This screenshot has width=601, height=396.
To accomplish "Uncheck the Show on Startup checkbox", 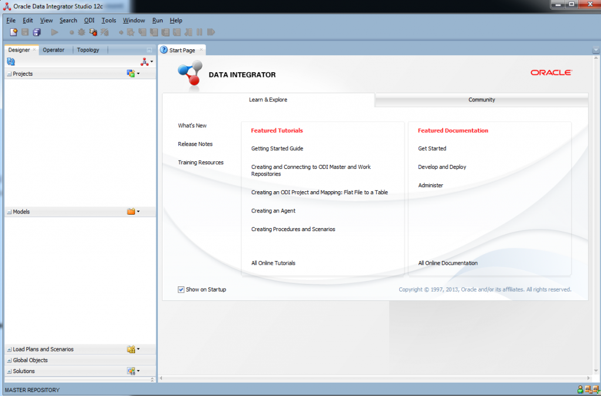I will pos(181,289).
